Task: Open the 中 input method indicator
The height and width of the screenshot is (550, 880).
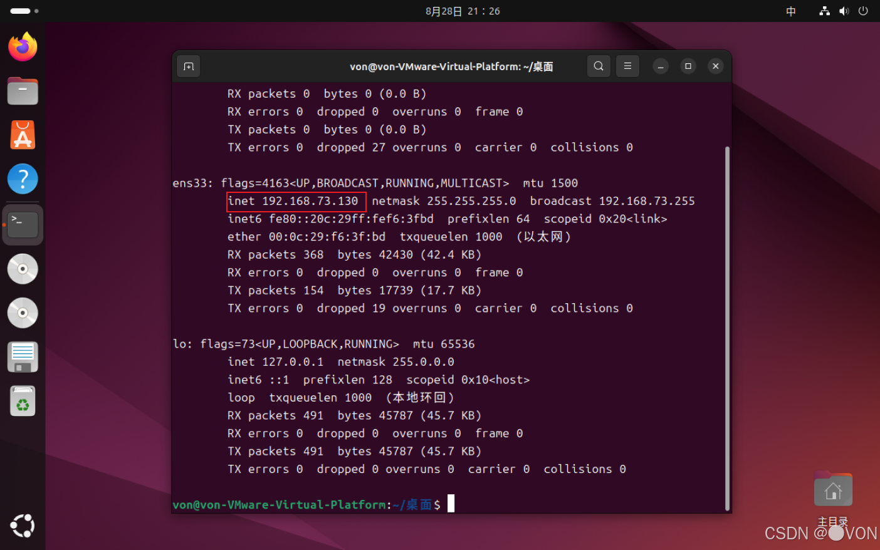Action: (791, 11)
